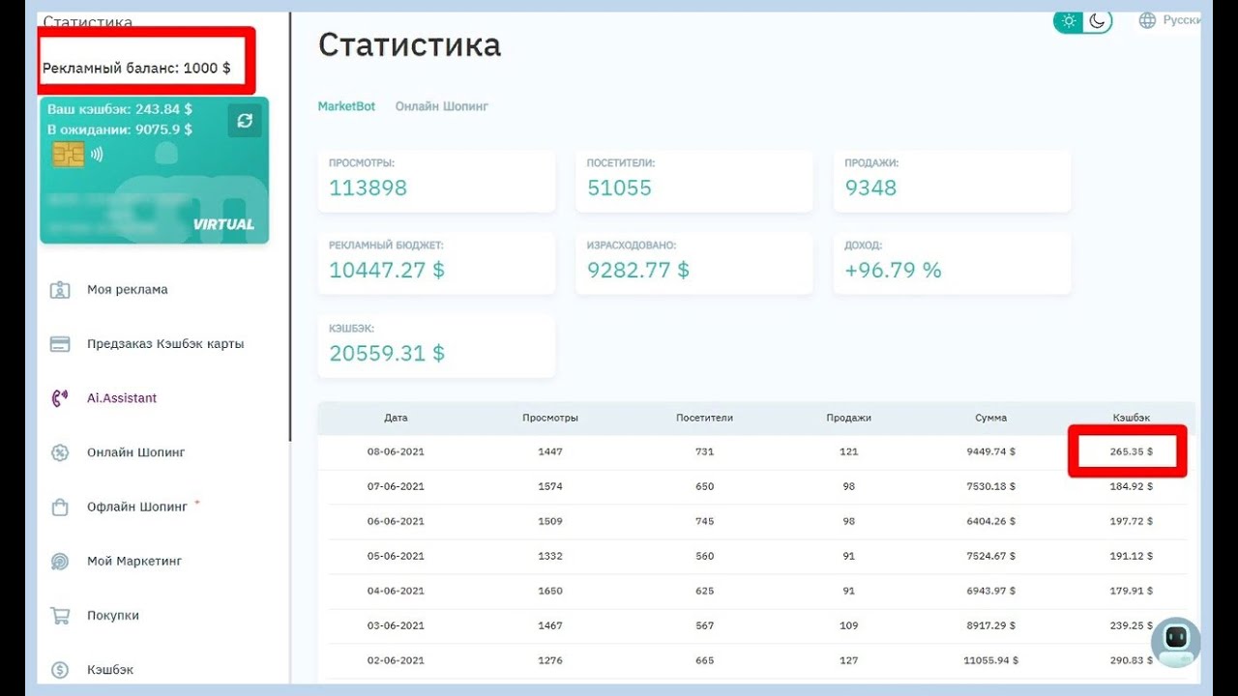Click the globe language icon
The width and height of the screenshot is (1238, 696).
pos(1147,20)
